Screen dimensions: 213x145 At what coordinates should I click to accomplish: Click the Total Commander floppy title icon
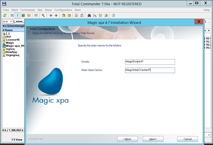4,4
